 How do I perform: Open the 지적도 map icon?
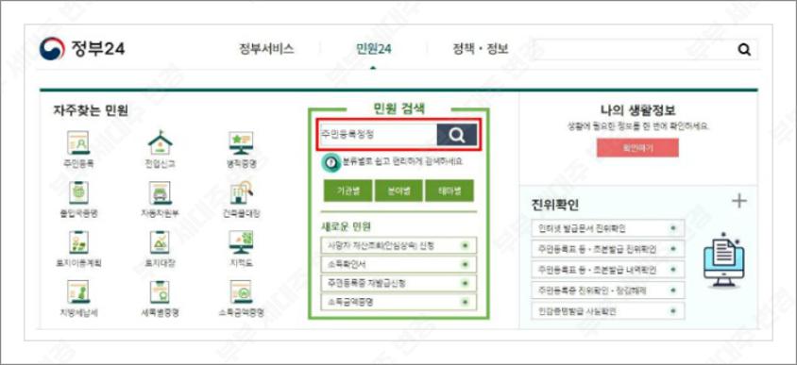pyautogui.click(x=241, y=242)
